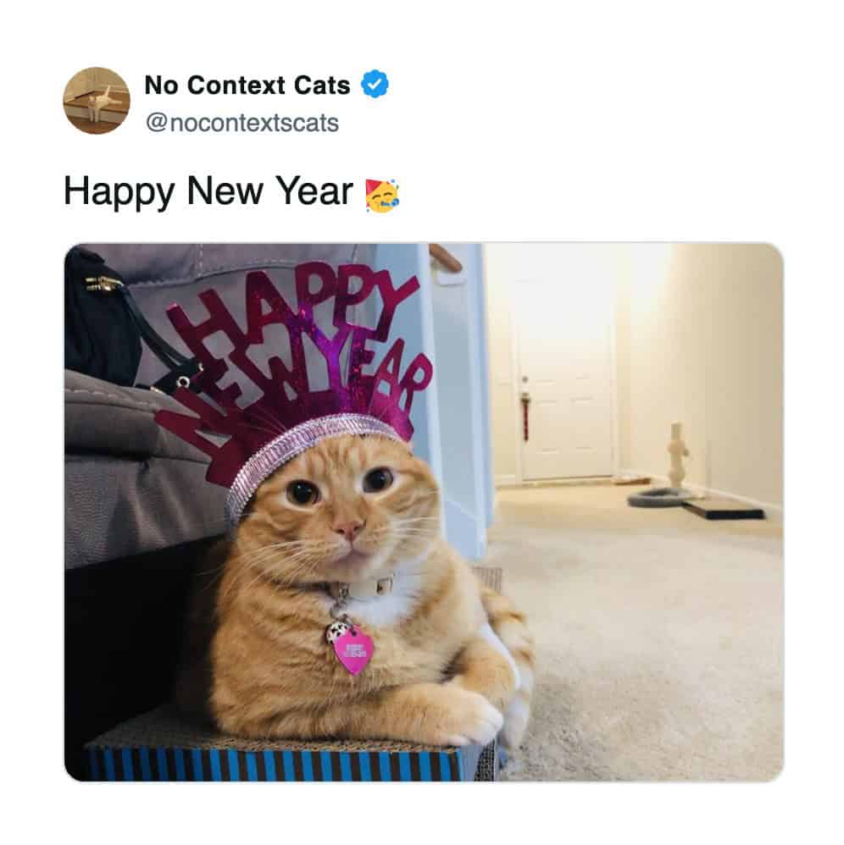Image resolution: width=844 pixels, height=845 pixels.
Task: Click the party face emoji
Action: coord(382,195)
